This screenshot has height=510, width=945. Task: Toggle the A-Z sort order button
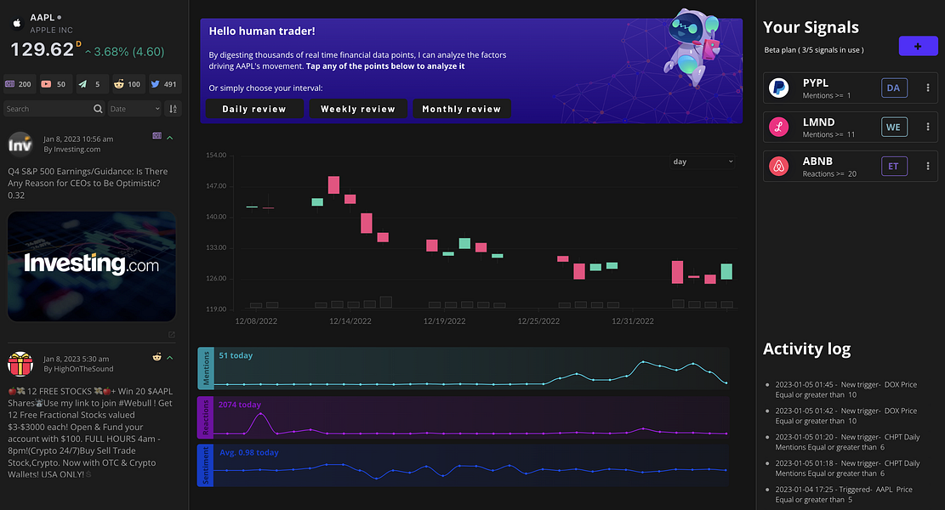[173, 109]
